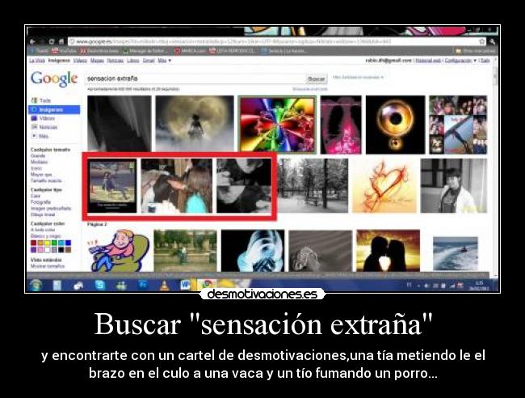Click Salir sign-out link
This screenshot has height=398, width=525.
[485, 61]
